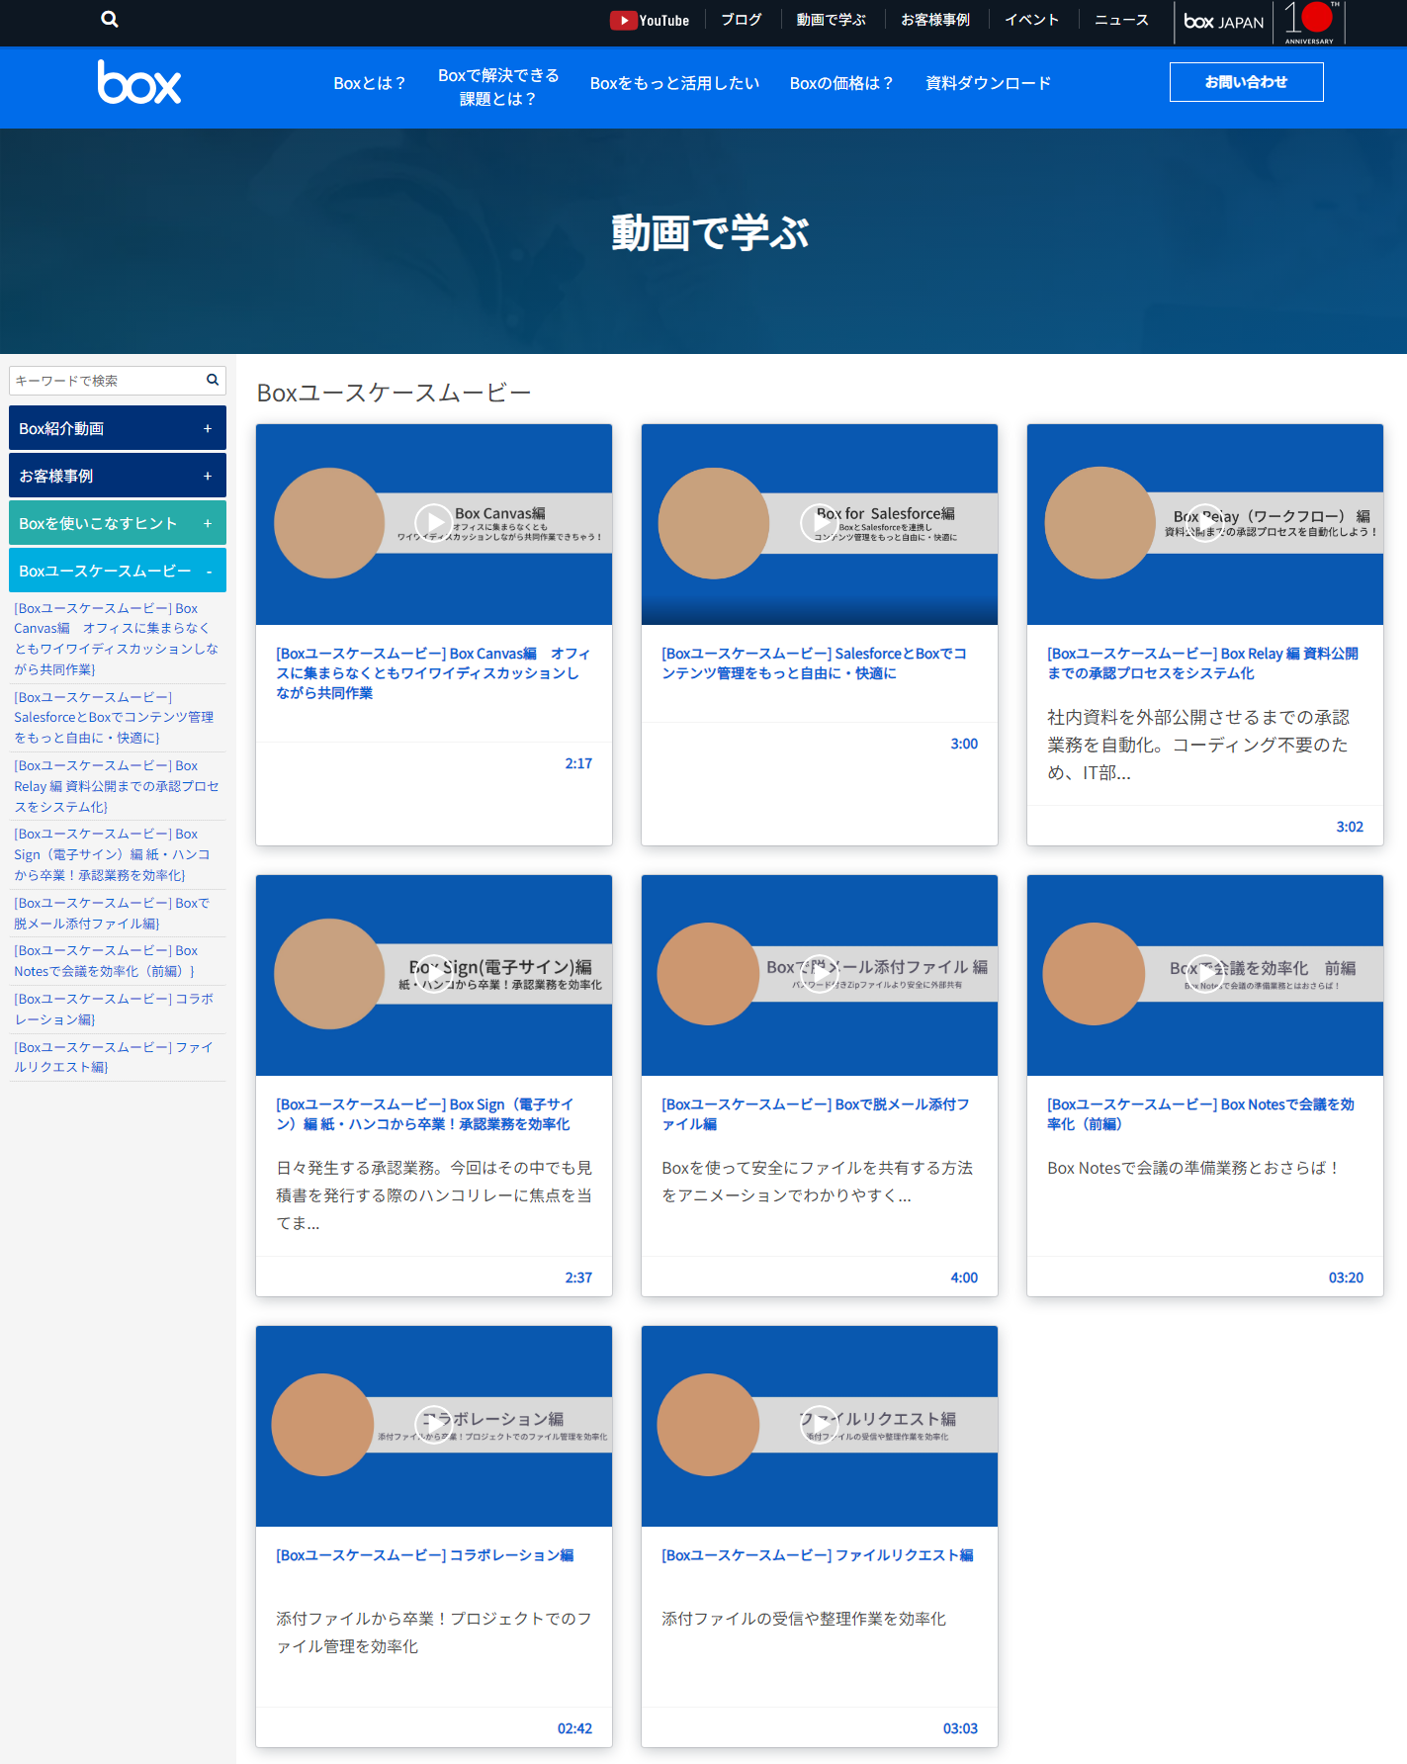This screenshot has height=1764, width=1407.
Task: Open sidebar link コラボレーション編
Action: point(114,1009)
